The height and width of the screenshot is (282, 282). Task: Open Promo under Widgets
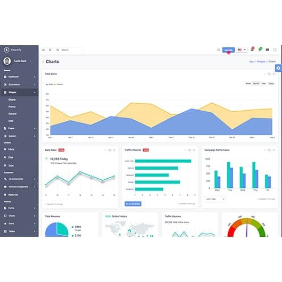12,106
